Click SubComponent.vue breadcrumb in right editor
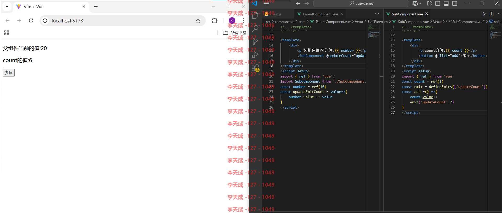Viewport: 502px width, 213px height. coord(413,22)
